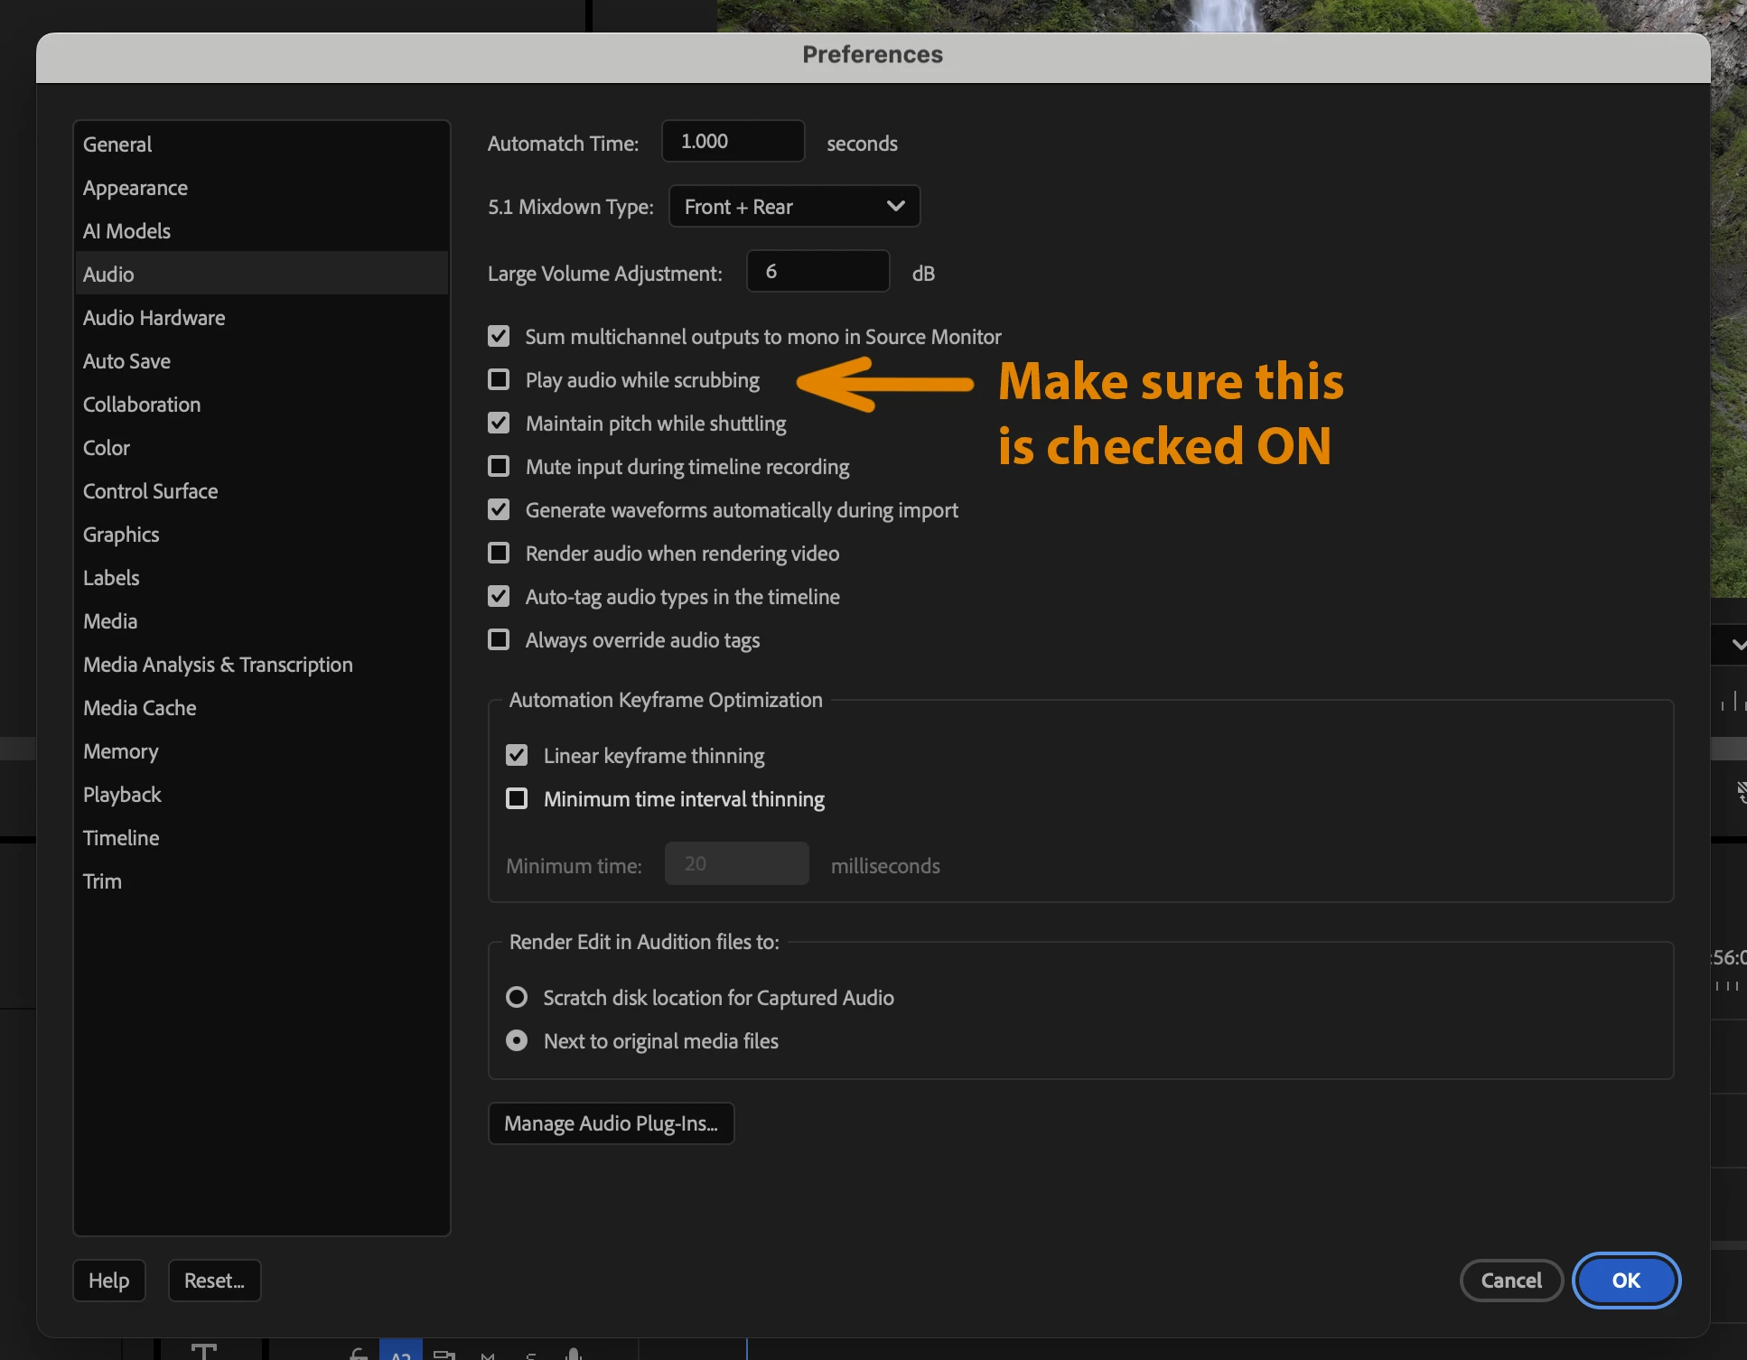1747x1360 pixels.
Task: Select the Type tool below the dialog
Action: [203, 1351]
